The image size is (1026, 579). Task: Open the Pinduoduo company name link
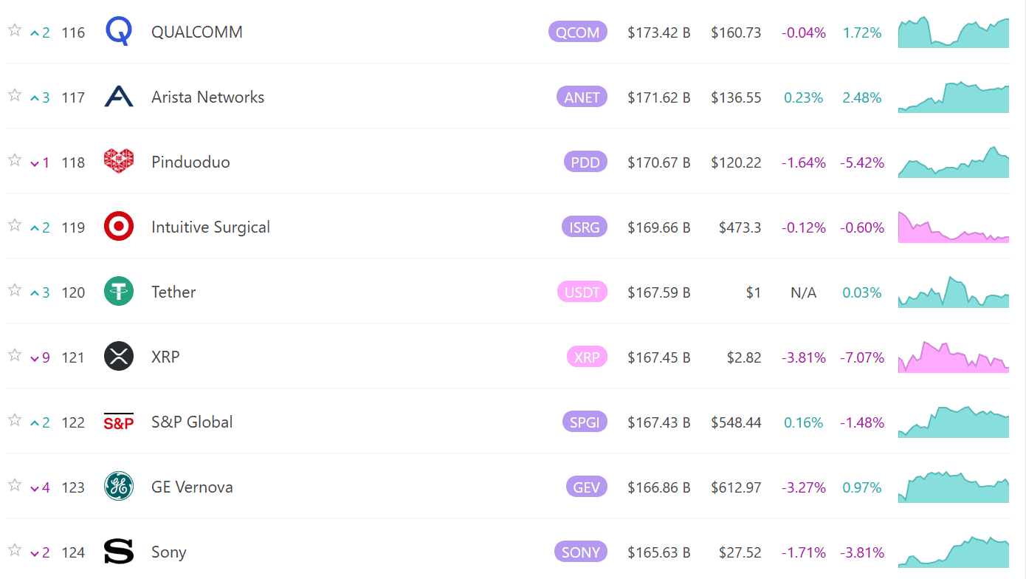coord(190,162)
